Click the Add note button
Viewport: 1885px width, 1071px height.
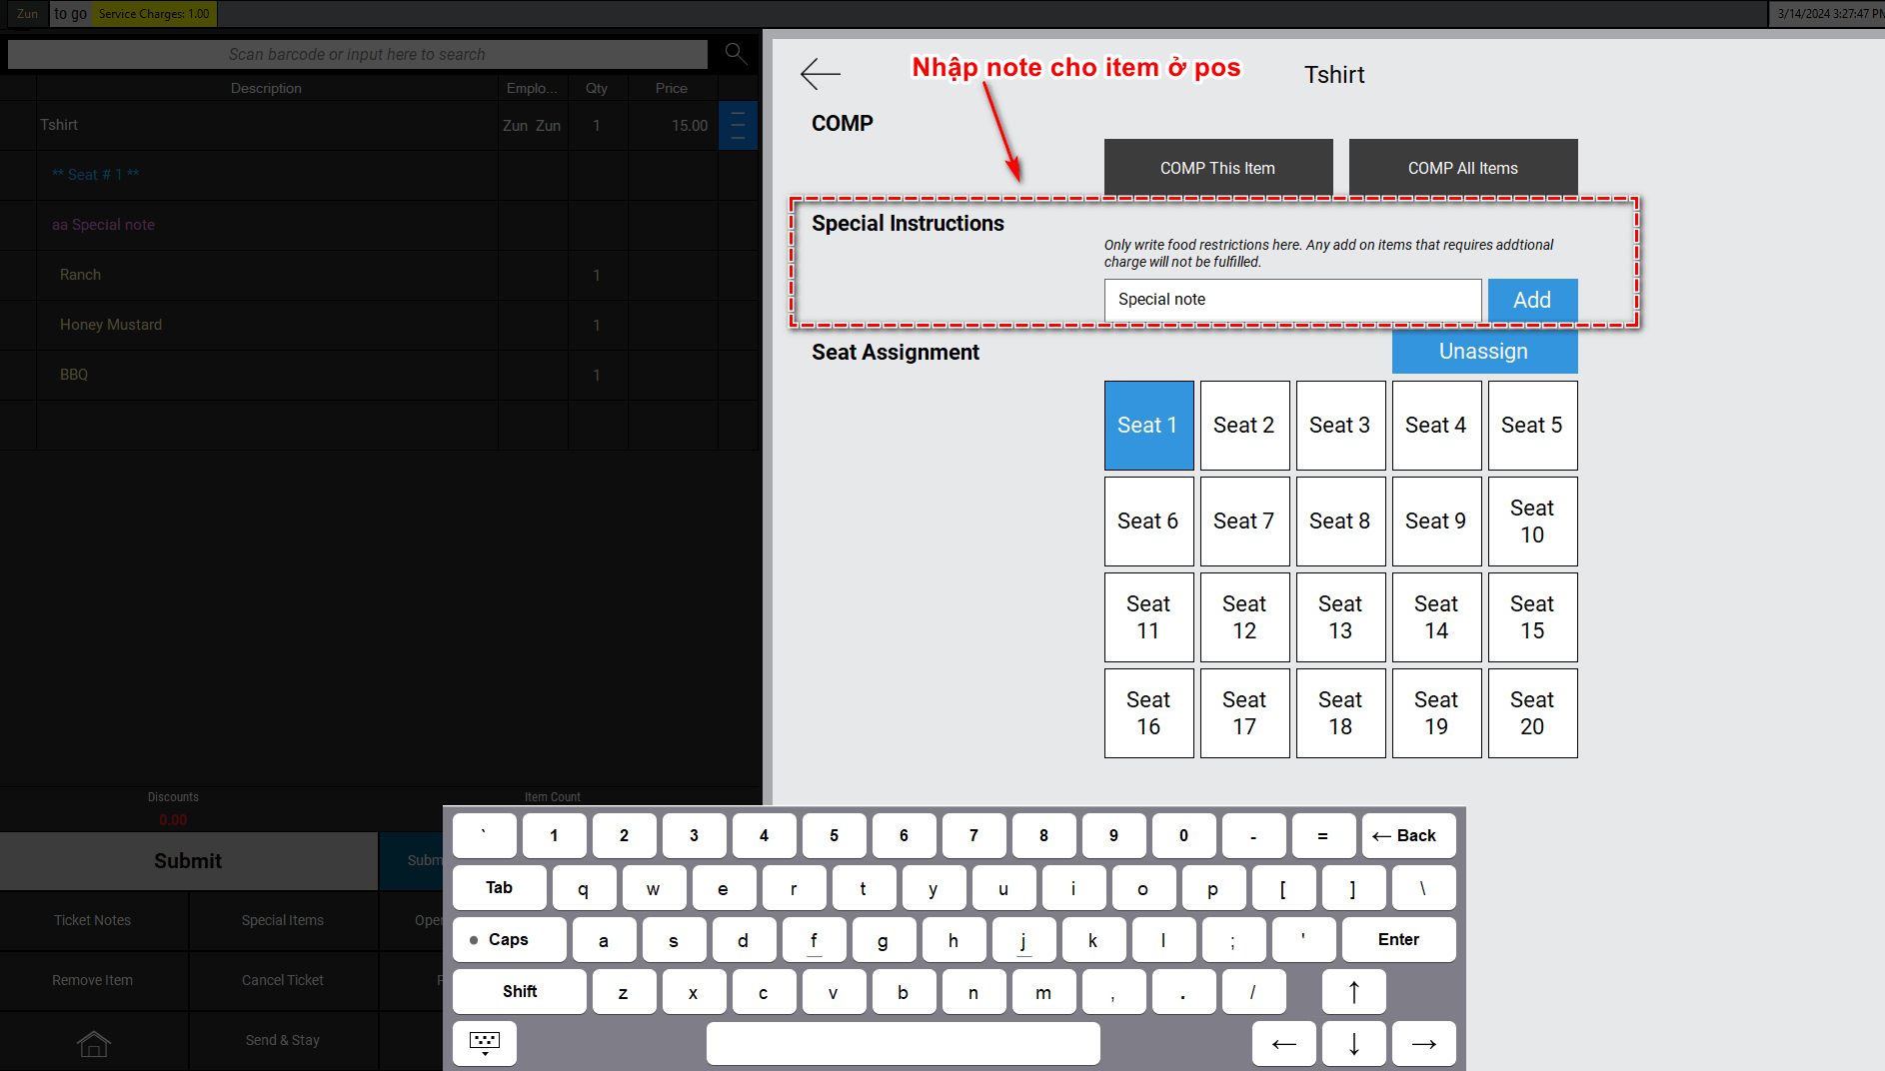click(x=1532, y=300)
